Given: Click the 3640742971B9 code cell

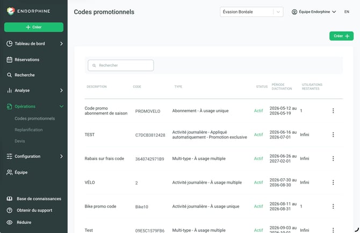Looking at the screenshot, I should [x=150, y=159].
